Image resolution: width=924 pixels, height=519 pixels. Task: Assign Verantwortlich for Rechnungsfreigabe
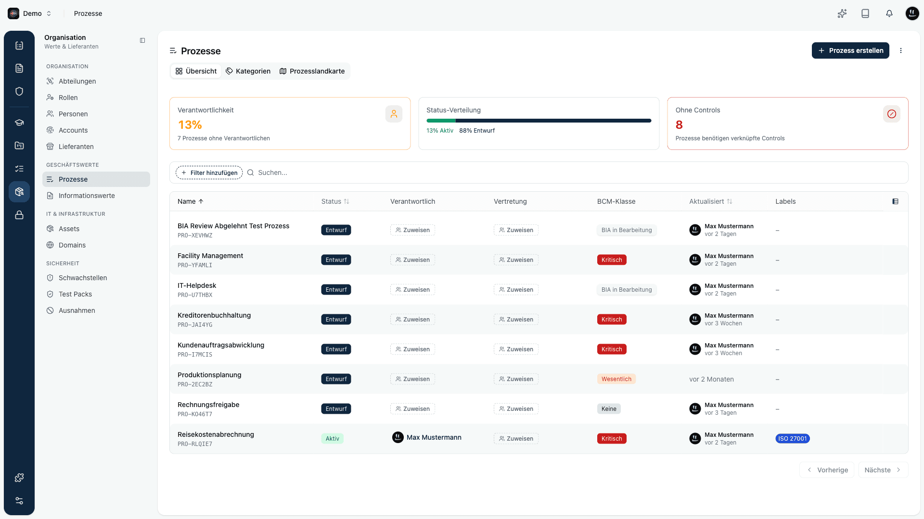[412, 409]
